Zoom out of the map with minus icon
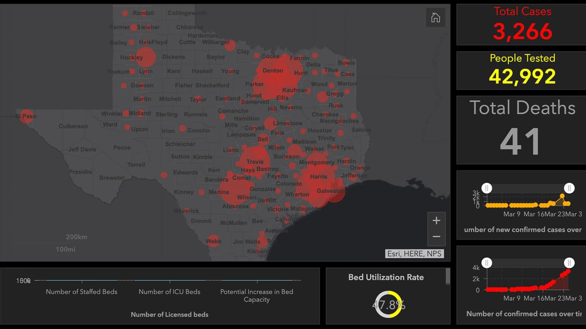The image size is (586, 329). point(436,237)
